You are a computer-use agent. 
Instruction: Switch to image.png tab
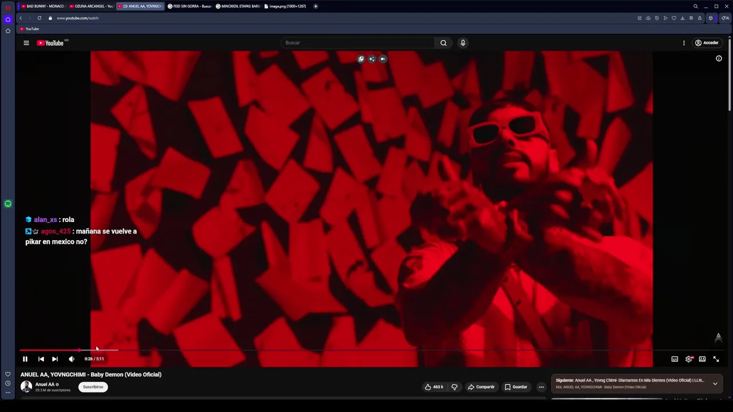pos(286,6)
